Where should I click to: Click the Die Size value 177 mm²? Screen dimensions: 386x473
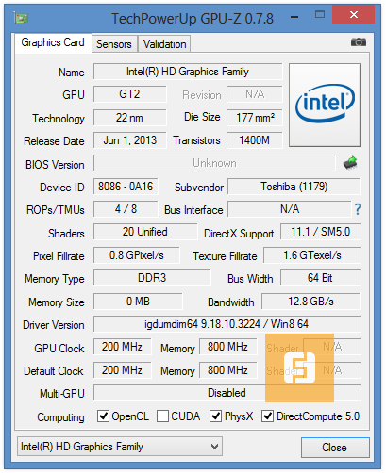[255, 118]
